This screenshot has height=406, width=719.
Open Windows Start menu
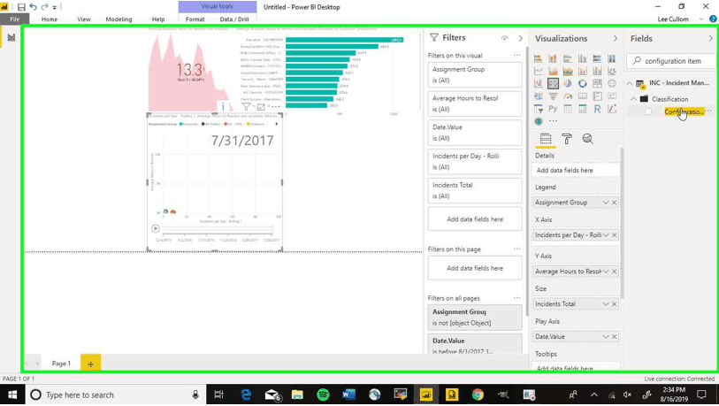coord(12,395)
